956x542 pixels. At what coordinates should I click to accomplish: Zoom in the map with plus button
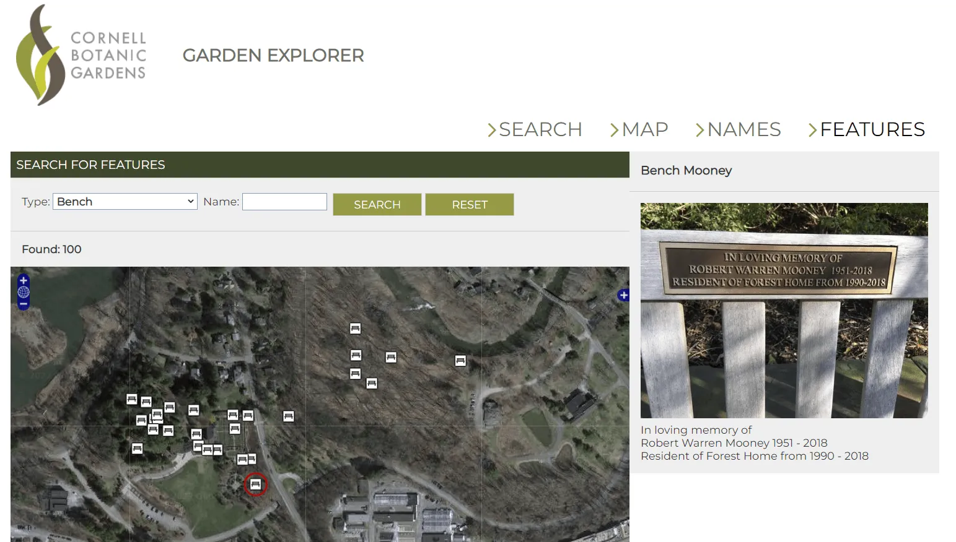point(24,280)
